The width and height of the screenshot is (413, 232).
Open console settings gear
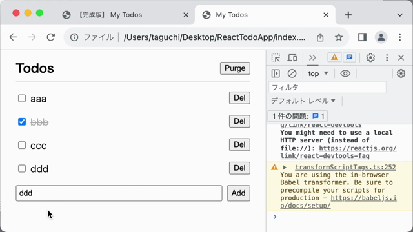coord(401,73)
